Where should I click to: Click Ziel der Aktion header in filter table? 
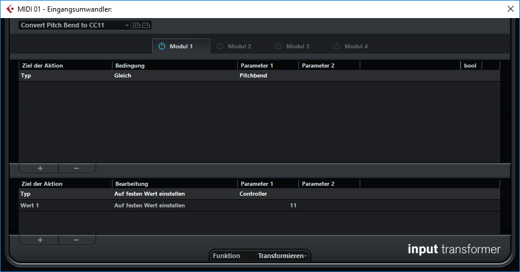[43, 66]
